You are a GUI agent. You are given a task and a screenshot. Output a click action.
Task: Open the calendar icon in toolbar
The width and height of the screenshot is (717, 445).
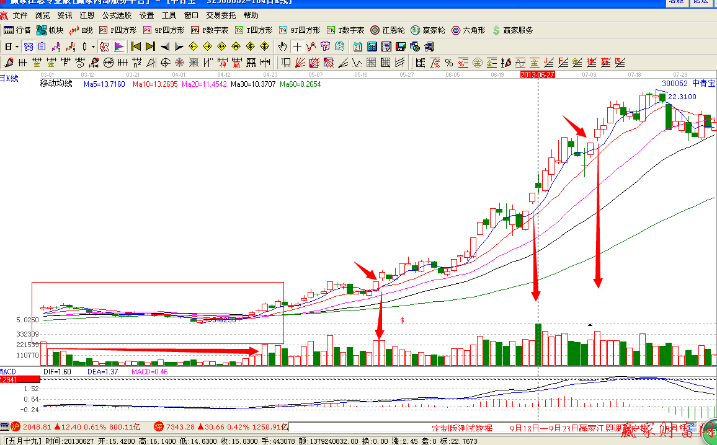point(358,46)
